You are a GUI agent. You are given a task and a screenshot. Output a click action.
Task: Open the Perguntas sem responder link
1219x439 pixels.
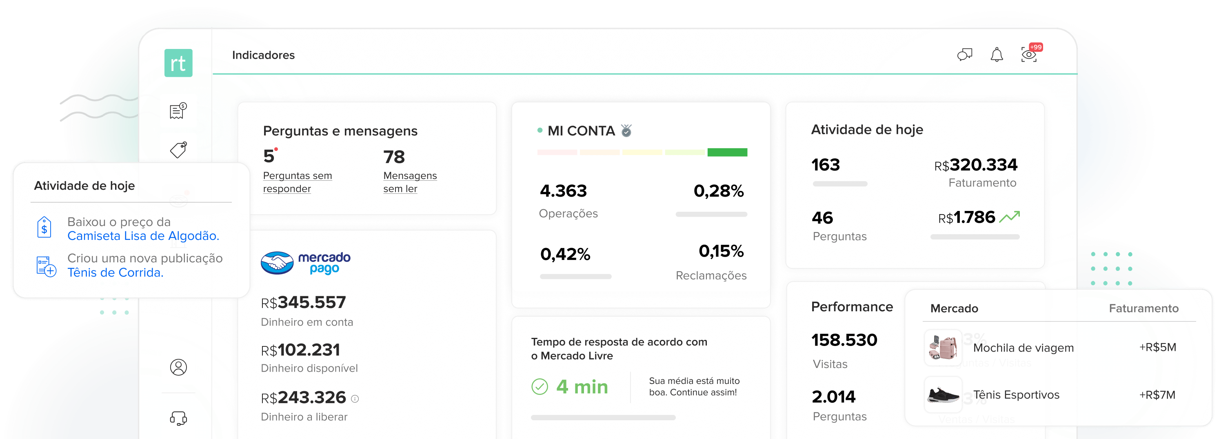click(x=297, y=182)
